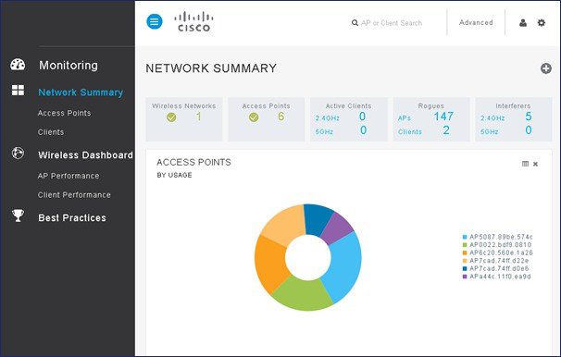Screen dimensions: 561x357
Task: Expand the Wireless Dashboard section
Action: 85,155
